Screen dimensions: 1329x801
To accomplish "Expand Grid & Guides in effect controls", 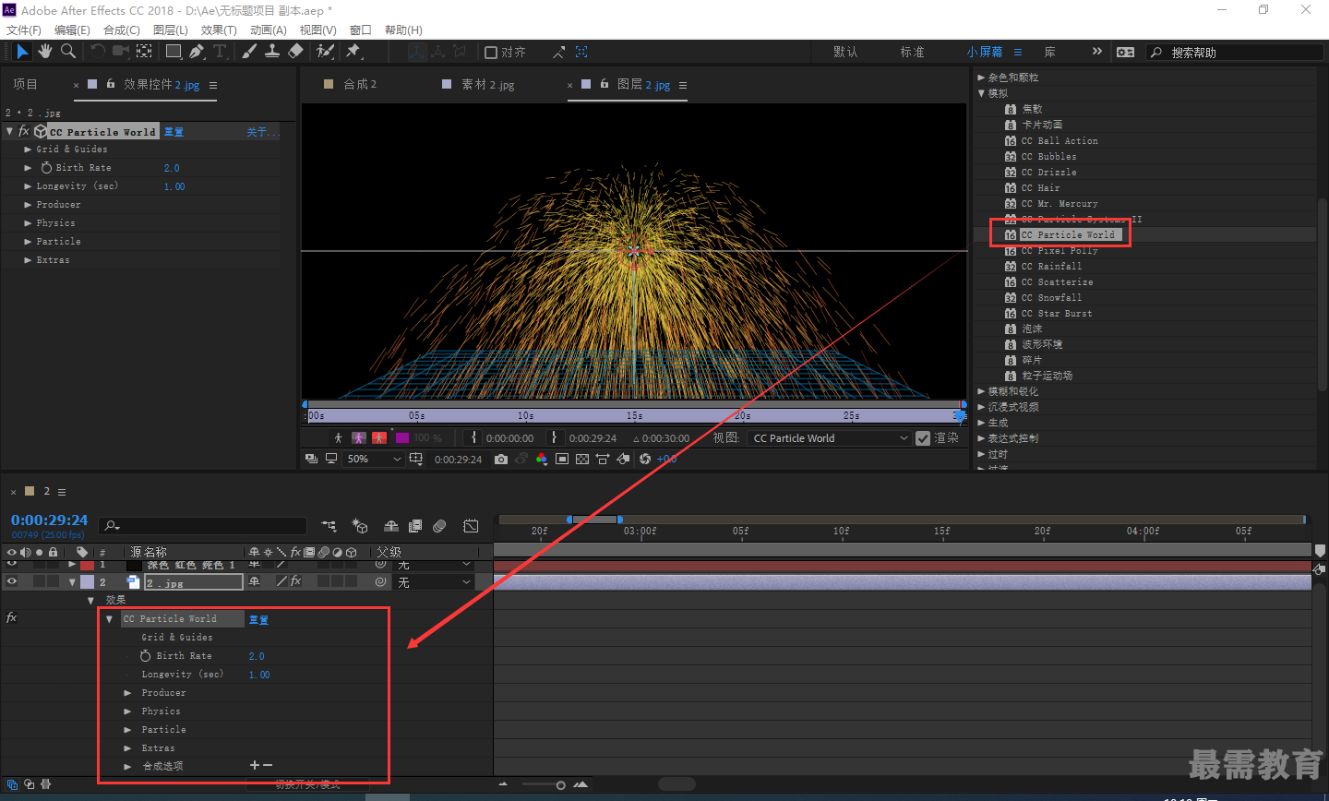I will 28,149.
